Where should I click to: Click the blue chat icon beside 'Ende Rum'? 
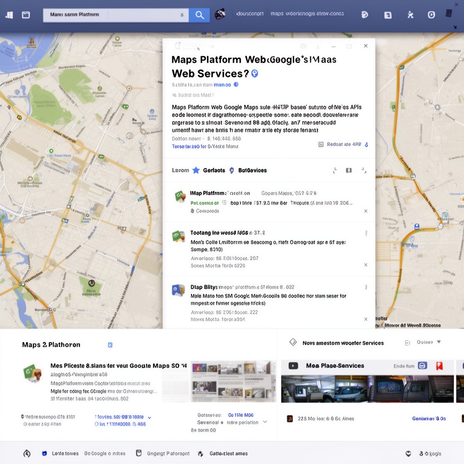(x=423, y=366)
